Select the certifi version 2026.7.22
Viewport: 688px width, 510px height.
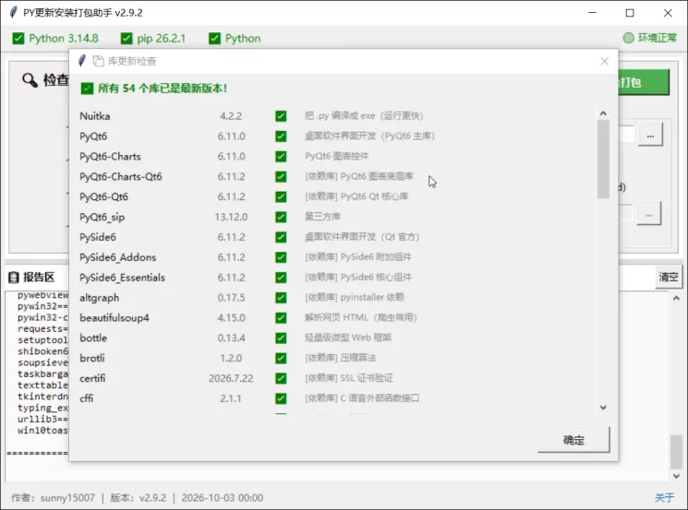231,378
